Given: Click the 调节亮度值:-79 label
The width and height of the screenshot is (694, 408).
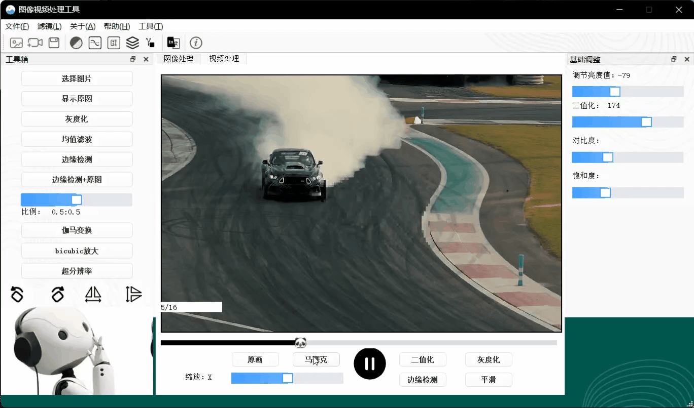Looking at the screenshot, I should point(602,75).
